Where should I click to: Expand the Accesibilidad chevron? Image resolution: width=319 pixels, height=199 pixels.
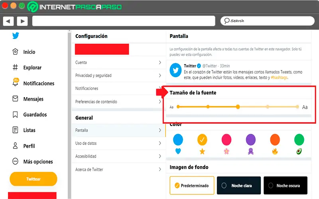click(160, 156)
